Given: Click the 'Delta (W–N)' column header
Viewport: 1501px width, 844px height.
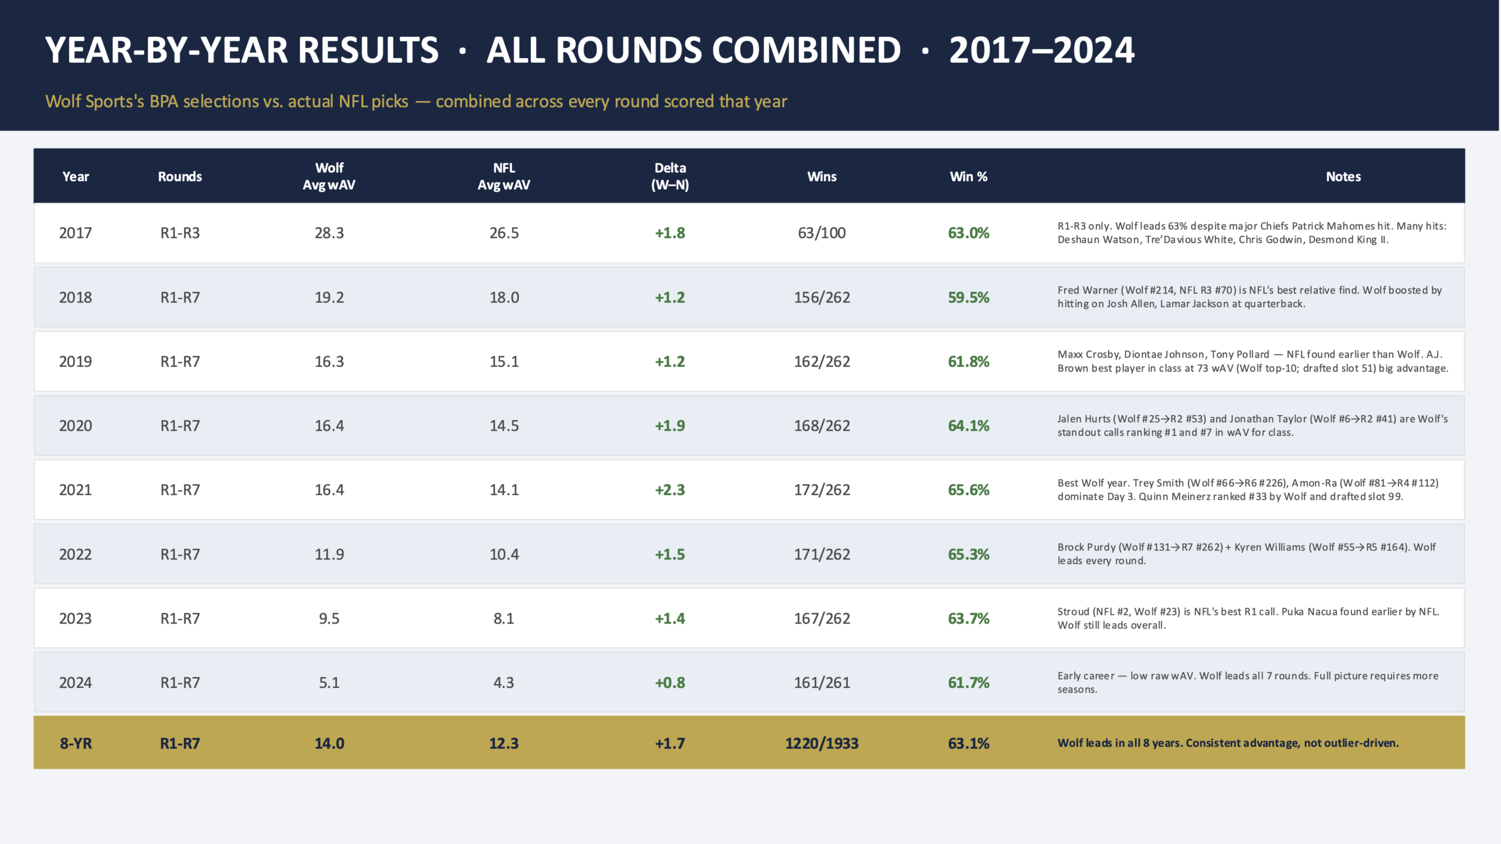Looking at the screenshot, I should pos(670,176).
